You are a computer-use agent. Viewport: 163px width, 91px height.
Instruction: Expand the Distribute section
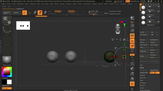coord(143,83)
